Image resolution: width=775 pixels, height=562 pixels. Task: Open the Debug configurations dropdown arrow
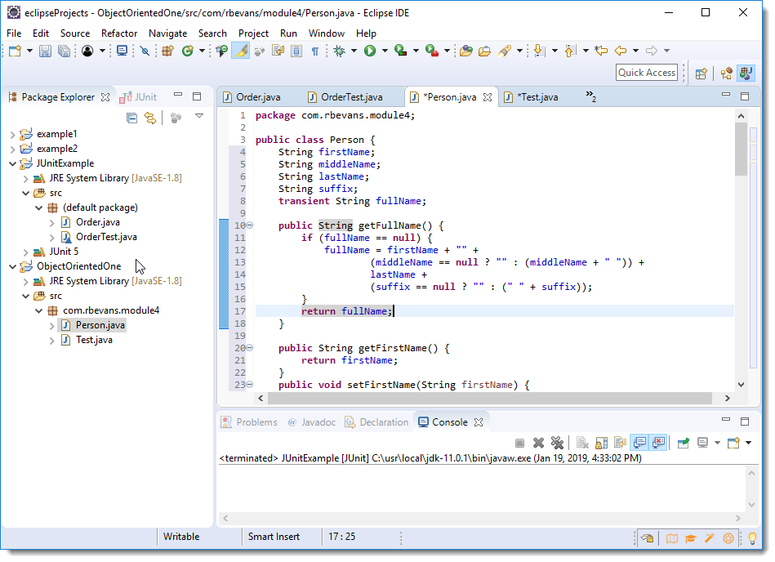pos(354,51)
